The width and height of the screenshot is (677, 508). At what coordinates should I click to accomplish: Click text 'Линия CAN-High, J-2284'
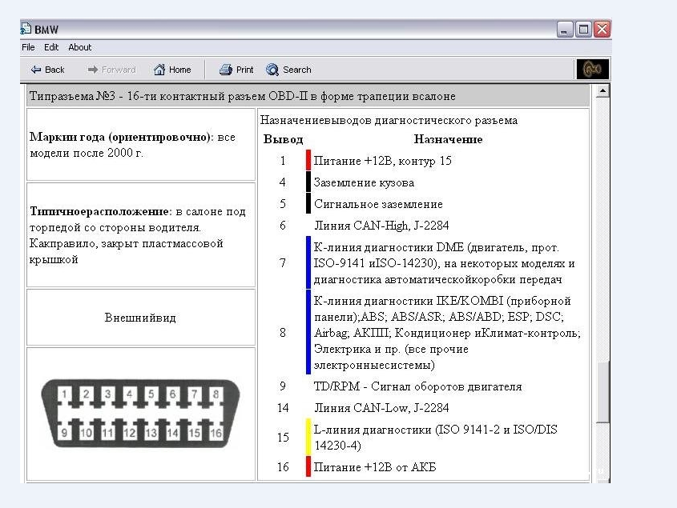[x=381, y=226]
